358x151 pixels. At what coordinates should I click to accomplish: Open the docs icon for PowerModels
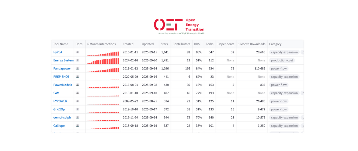point(77,85)
